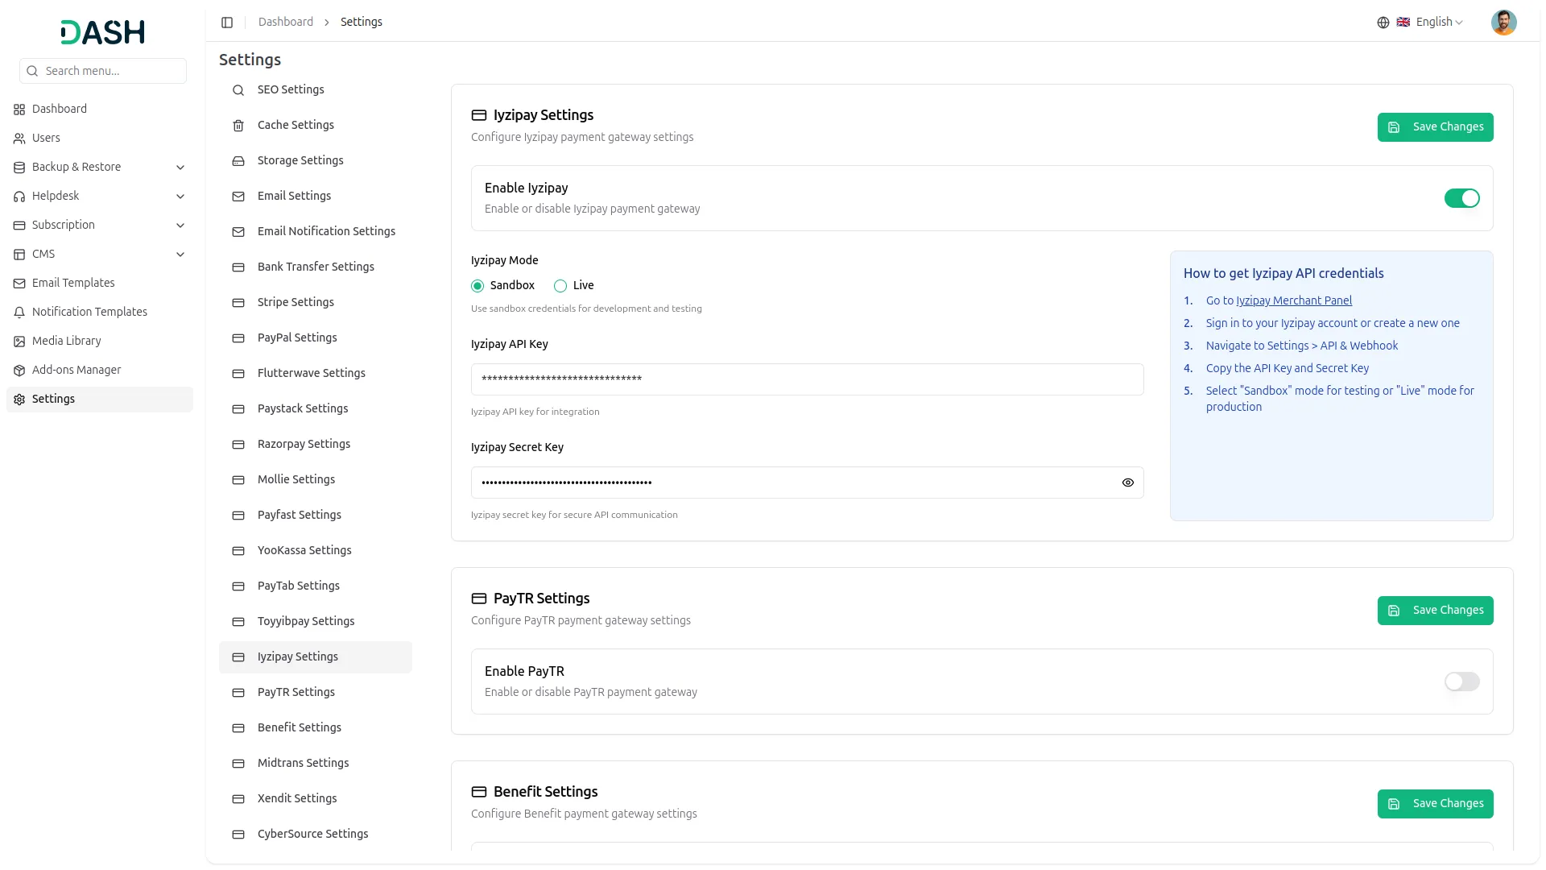The height and width of the screenshot is (870, 1546).
Task: Go to Email Templates in the sidebar
Action: 73,283
